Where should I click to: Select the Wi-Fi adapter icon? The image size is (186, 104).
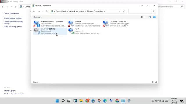tap(71, 31)
